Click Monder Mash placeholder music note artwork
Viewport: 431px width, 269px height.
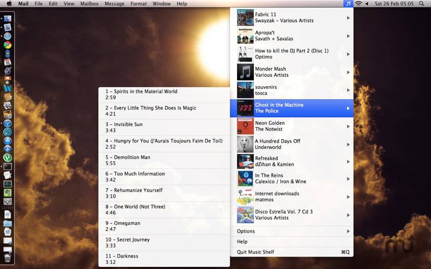245,72
